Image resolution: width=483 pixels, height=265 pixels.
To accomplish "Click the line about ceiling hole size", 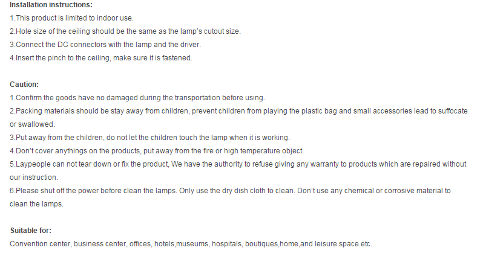I will pyautogui.click(x=130, y=31).
